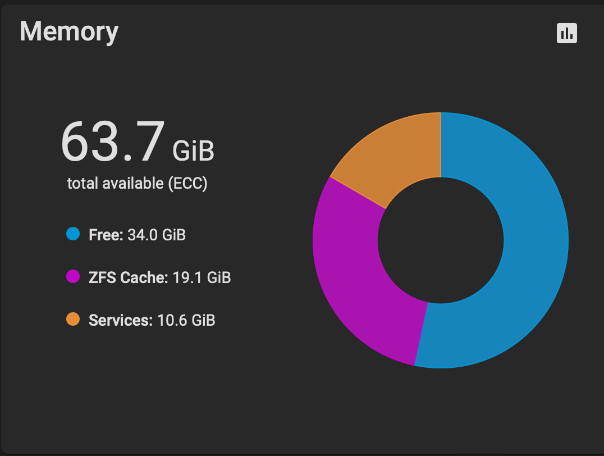Click the '19.1 GiB' cache value
The width and height of the screenshot is (604, 456).
point(202,277)
